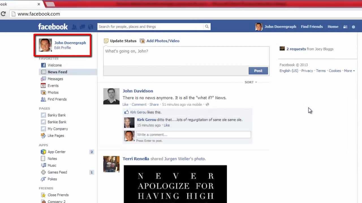Open Bankie Bank page

coord(57,122)
